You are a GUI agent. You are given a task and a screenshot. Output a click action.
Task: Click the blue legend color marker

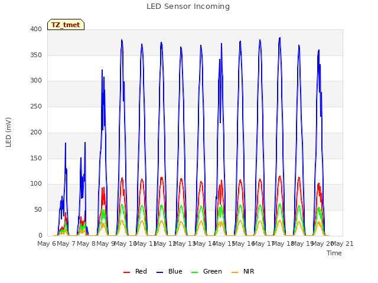tap(160, 272)
